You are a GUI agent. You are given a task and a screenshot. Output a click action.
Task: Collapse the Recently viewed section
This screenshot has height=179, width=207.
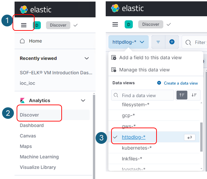pos(86,58)
